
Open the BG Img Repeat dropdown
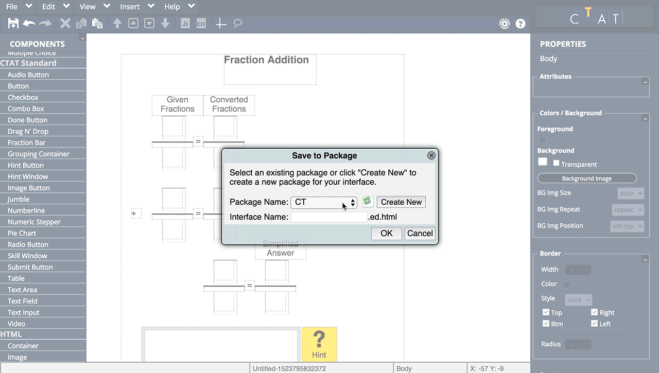click(628, 210)
